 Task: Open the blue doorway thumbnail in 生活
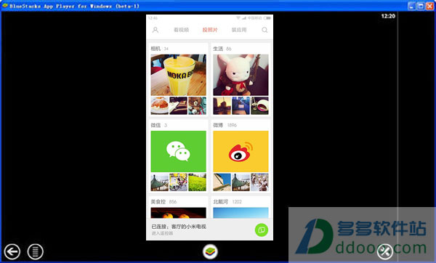click(241, 105)
